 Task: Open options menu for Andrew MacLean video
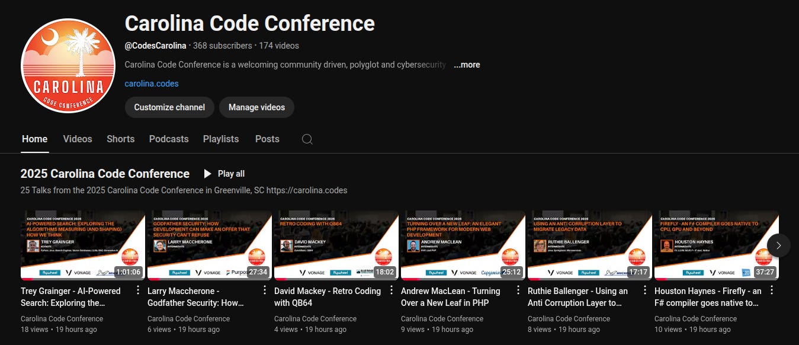[518, 290]
